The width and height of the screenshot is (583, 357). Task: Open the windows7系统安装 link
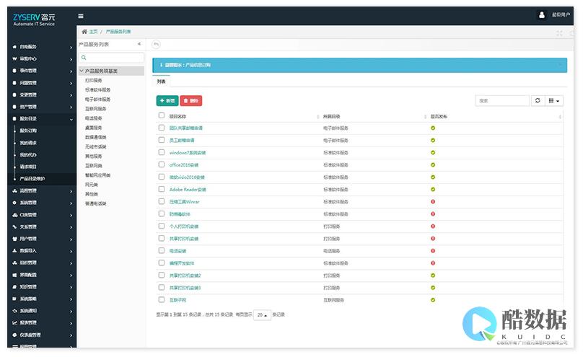click(x=188, y=153)
